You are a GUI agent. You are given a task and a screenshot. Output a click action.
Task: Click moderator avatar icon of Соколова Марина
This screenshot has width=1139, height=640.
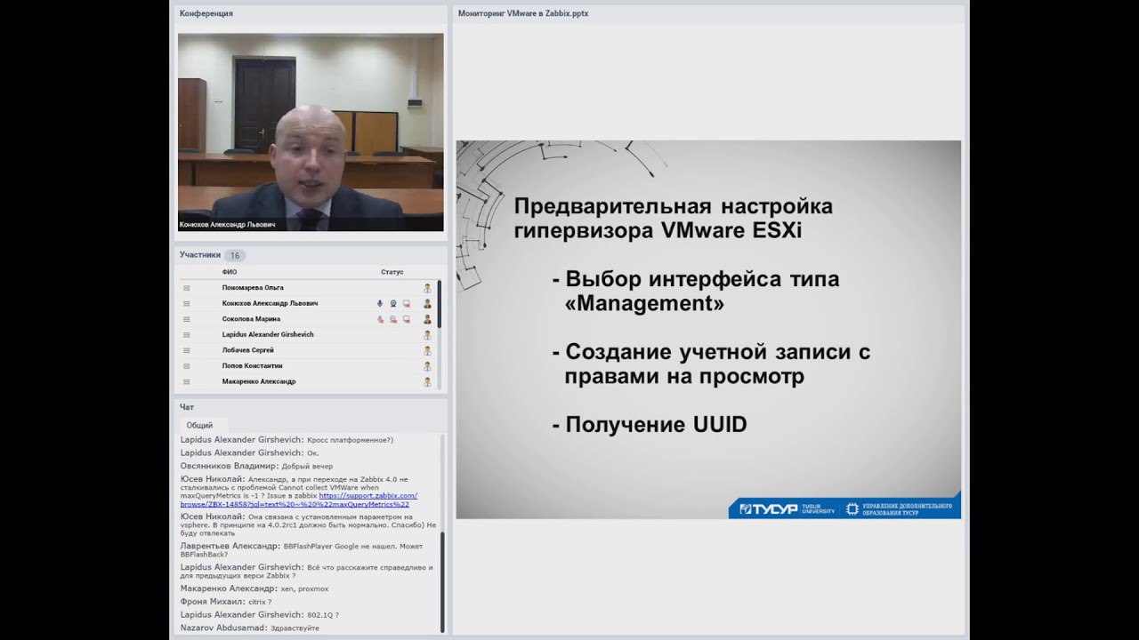[x=427, y=319]
